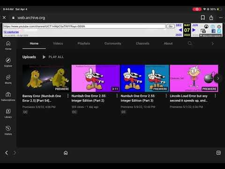The height and width of the screenshot is (169, 225).
Task: Tap the web.archive.org address text
Action: pyautogui.click(x=31, y=18)
